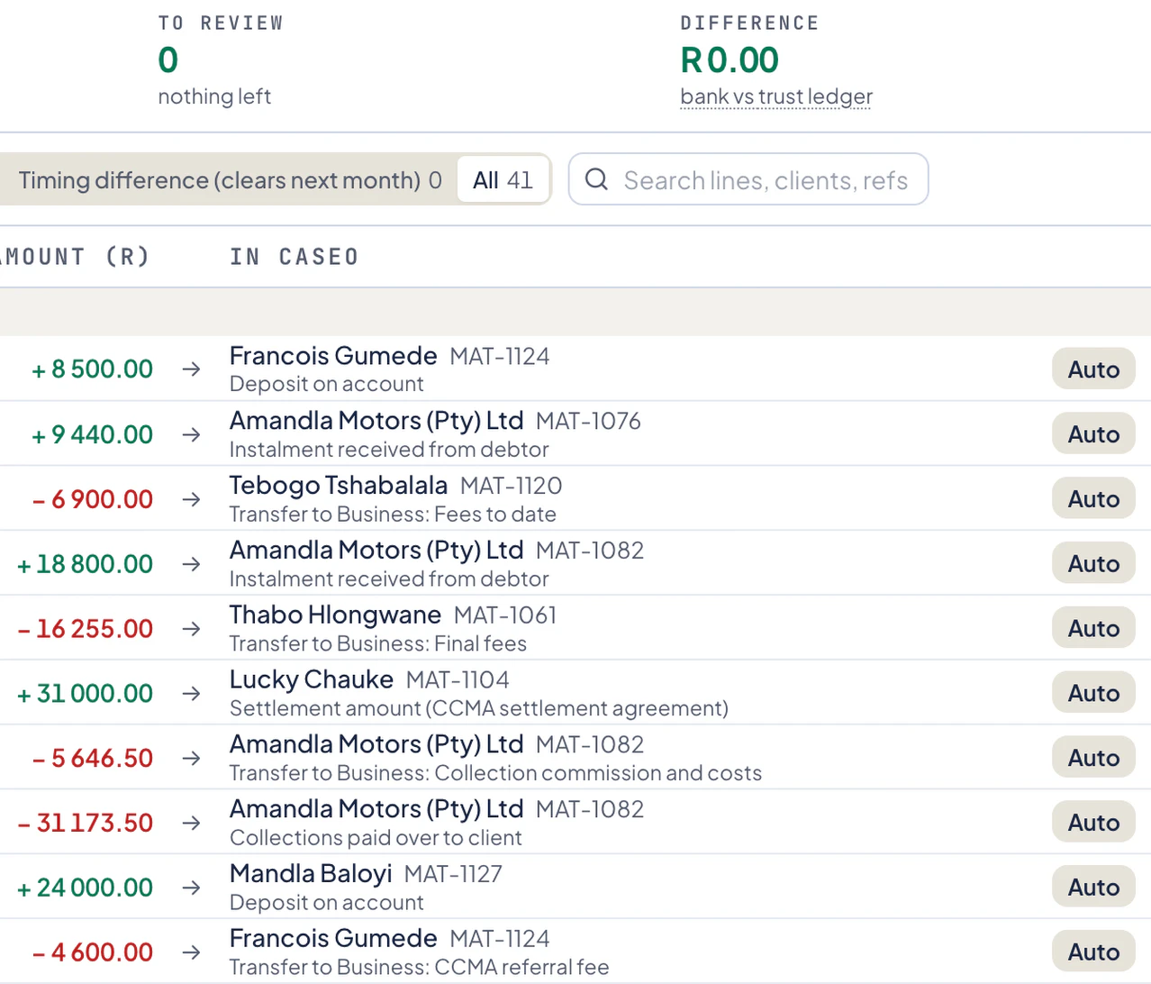Image resolution: width=1151 pixels, height=984 pixels.
Task: Click the −31 173.50 amount
Action: tap(85, 823)
